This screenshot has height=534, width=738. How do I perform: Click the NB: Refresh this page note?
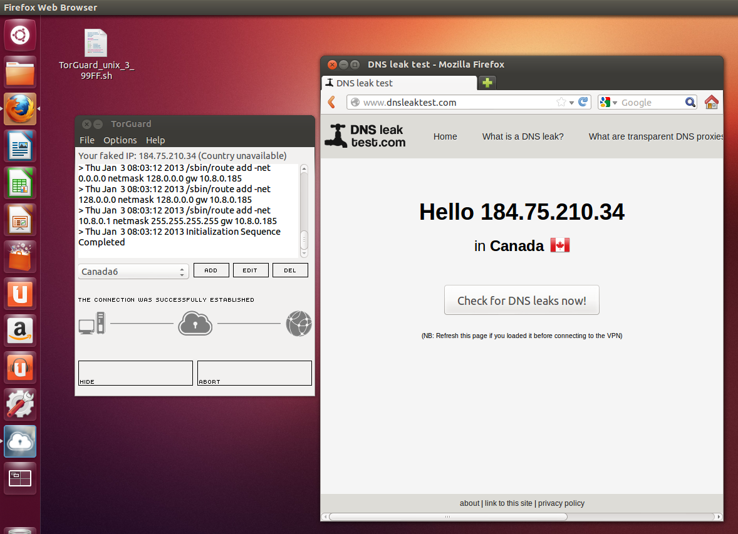coord(521,336)
